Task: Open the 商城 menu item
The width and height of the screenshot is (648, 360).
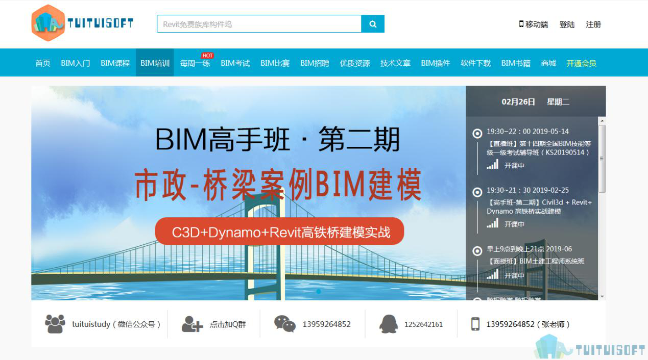Action: pyautogui.click(x=548, y=63)
